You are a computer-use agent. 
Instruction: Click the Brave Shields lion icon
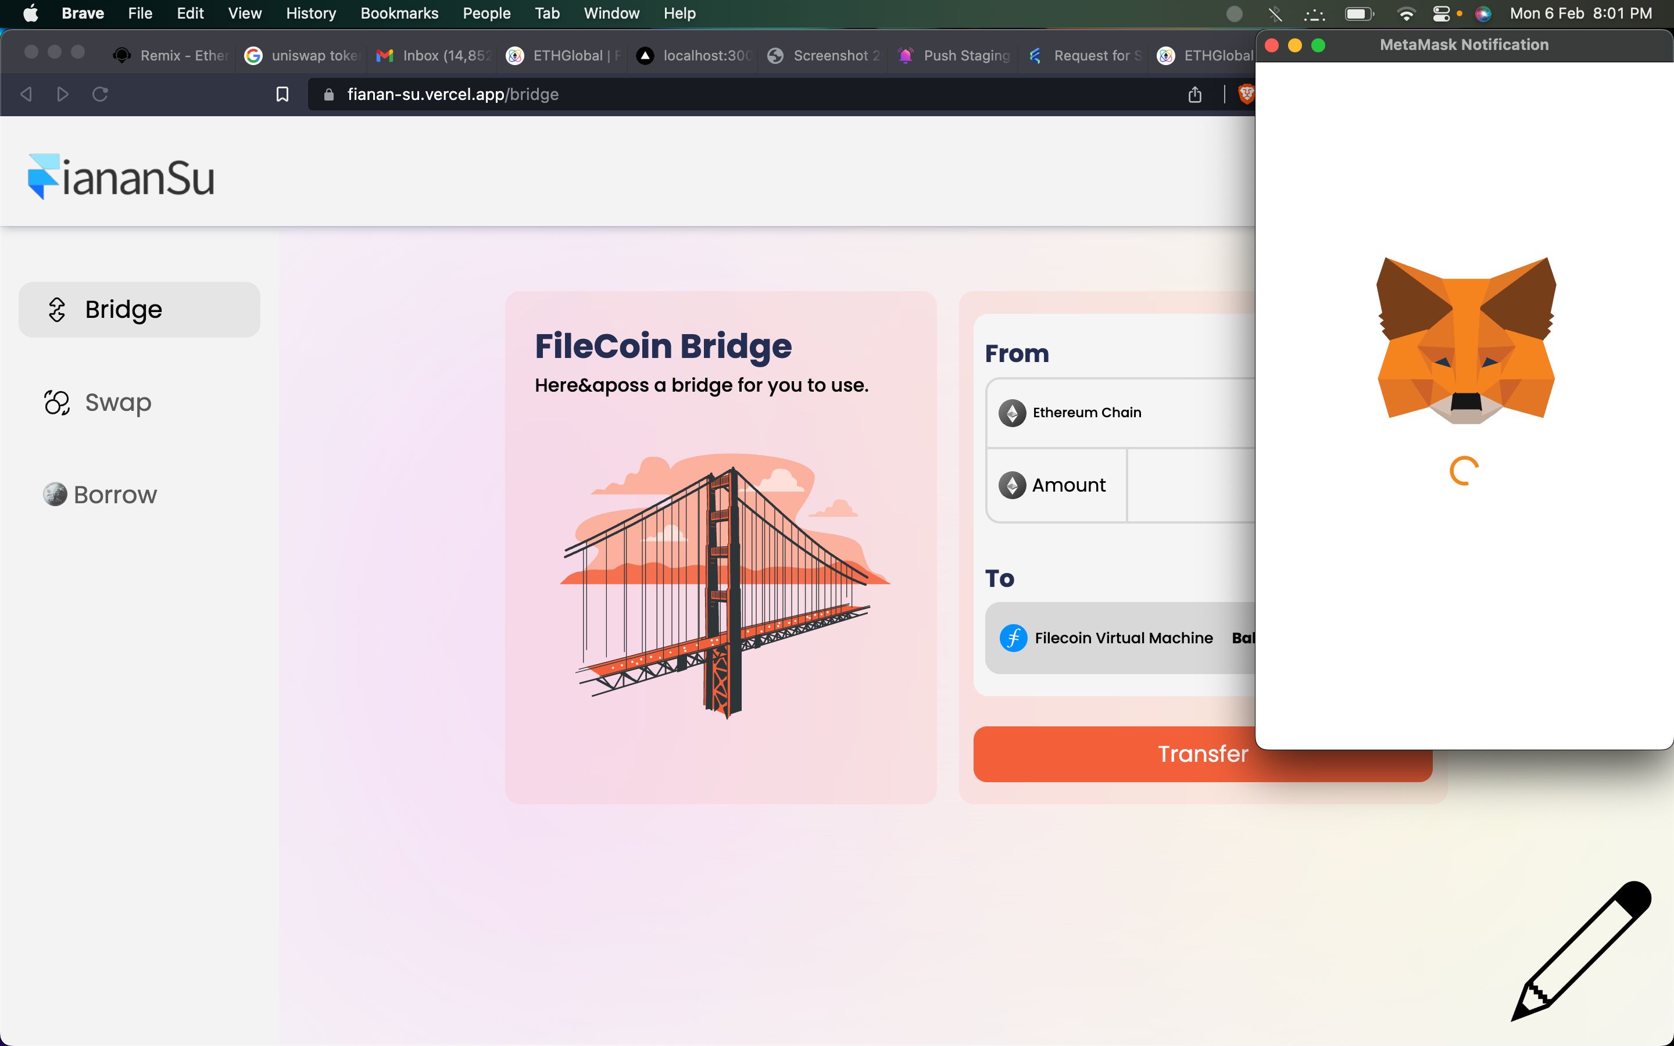(1246, 94)
